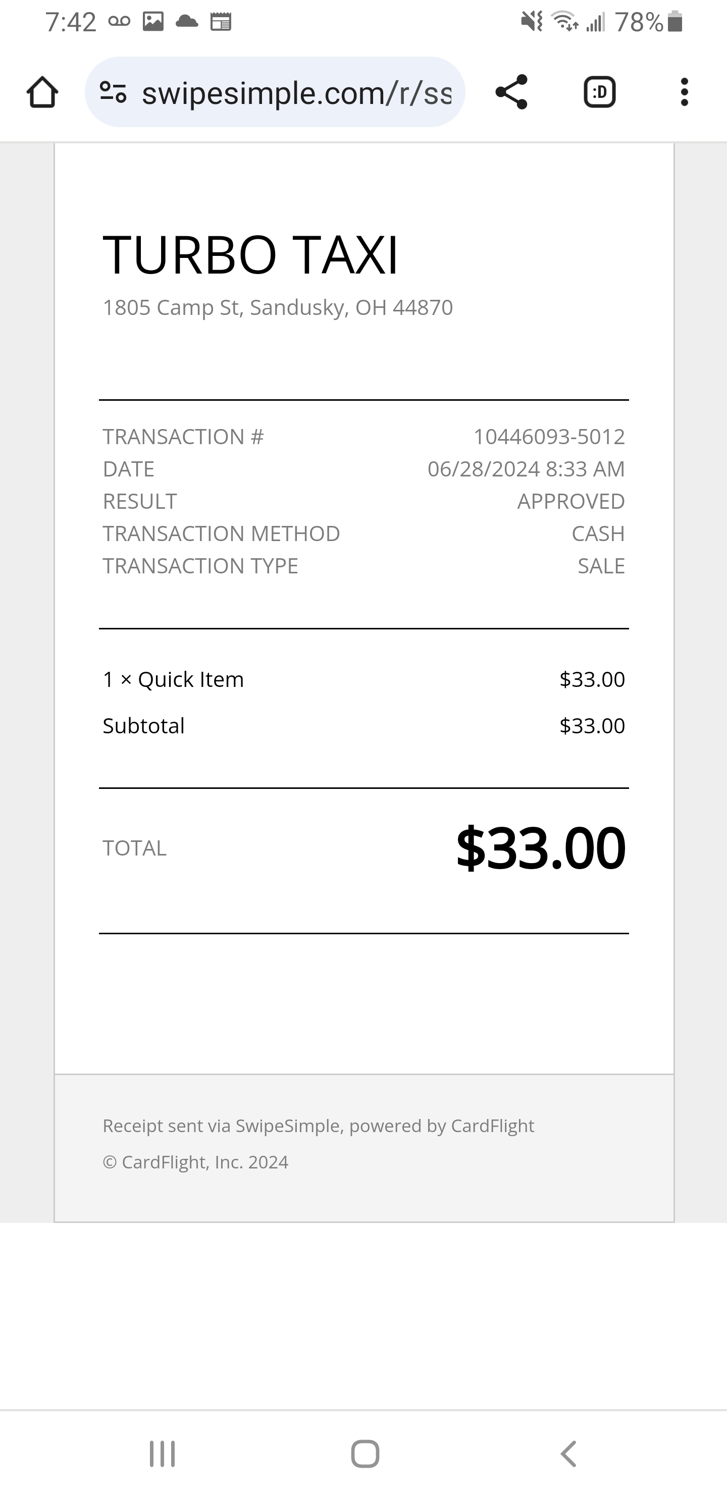Image resolution: width=727 pixels, height=1494 pixels.
Task: Tap the calendar notification icon
Action: [x=221, y=22]
